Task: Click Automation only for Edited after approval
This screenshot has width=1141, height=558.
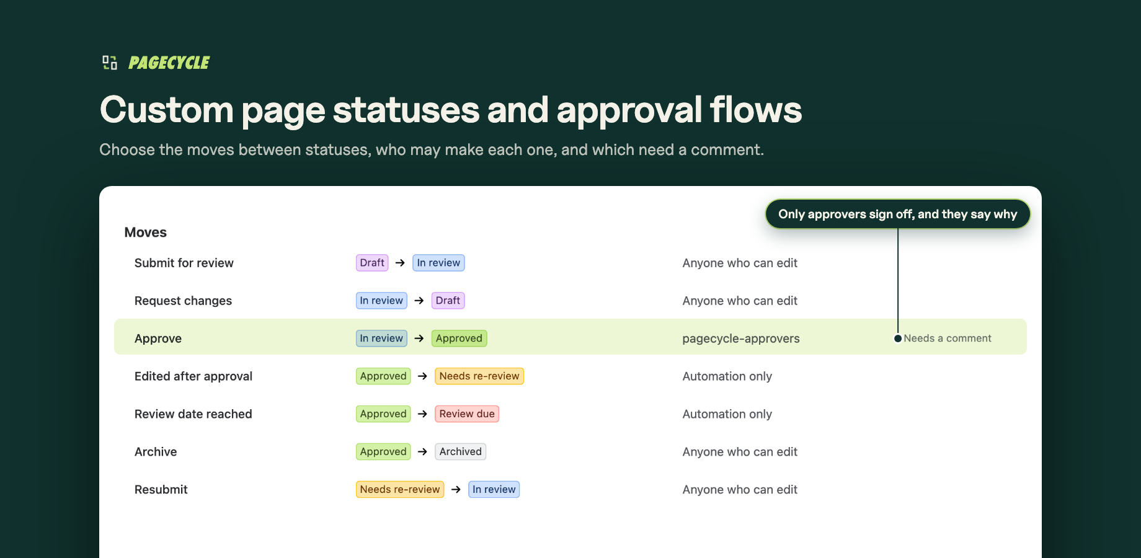Action: point(727,376)
